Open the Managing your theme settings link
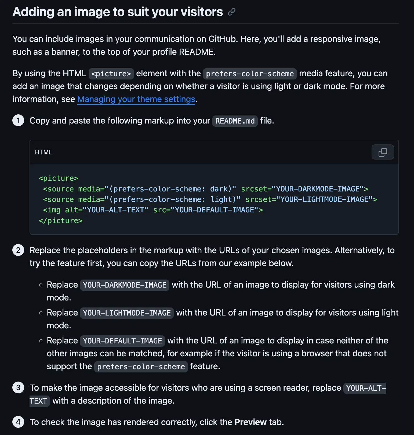 [x=136, y=99]
